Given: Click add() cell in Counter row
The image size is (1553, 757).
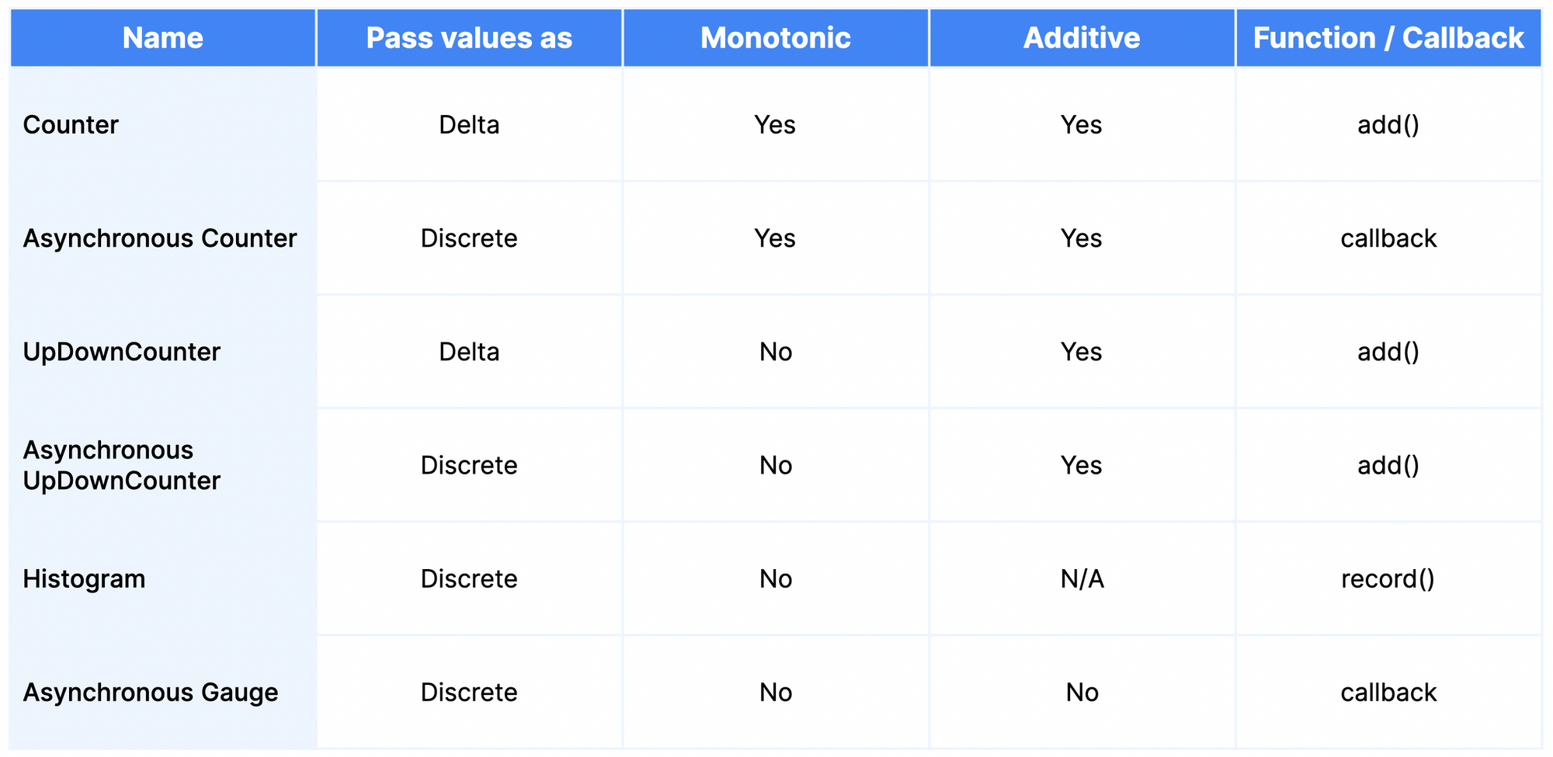Looking at the screenshot, I should pos(1388,124).
